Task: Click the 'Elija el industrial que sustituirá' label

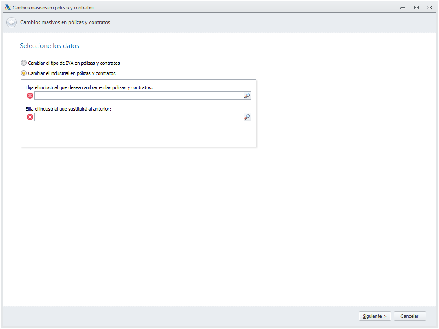Action: click(68, 109)
